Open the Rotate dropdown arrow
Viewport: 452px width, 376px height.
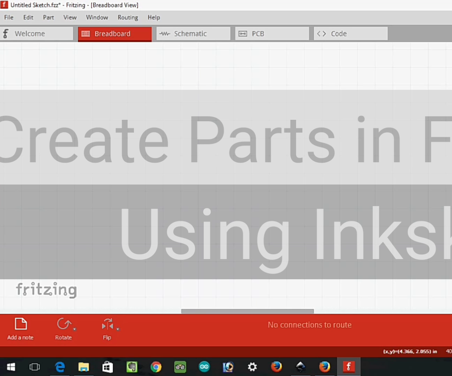[74, 330]
